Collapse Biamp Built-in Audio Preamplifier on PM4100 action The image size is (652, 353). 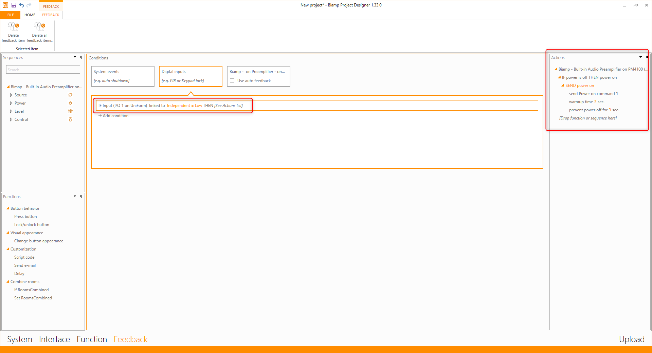coord(556,69)
